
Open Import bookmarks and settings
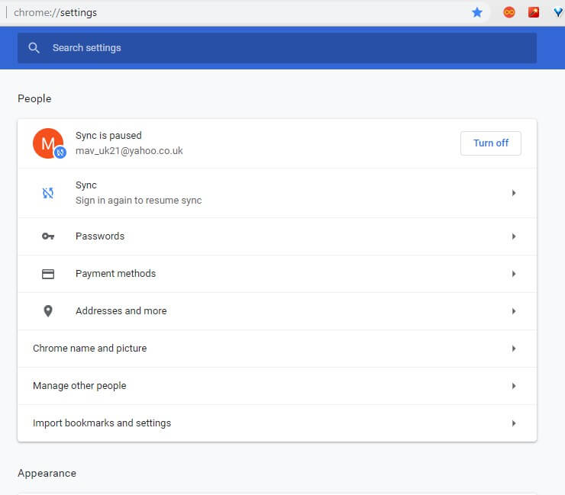pyautogui.click(x=102, y=423)
